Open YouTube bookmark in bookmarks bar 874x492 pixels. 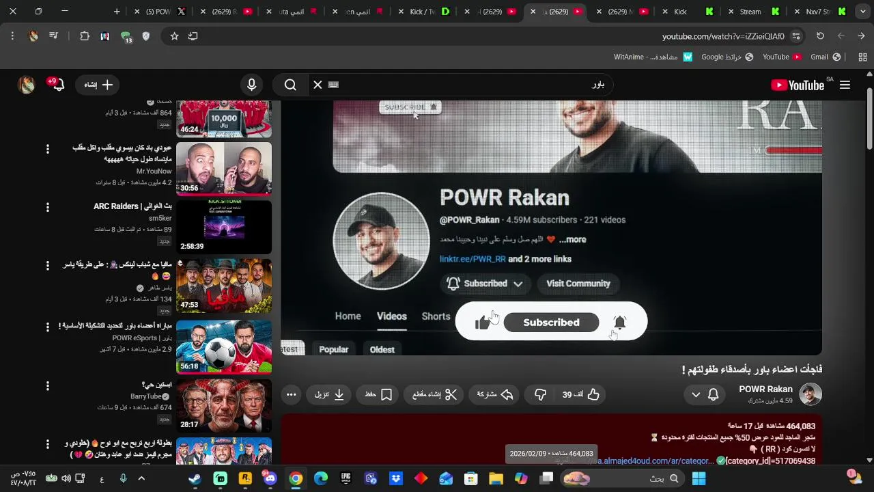(782, 57)
